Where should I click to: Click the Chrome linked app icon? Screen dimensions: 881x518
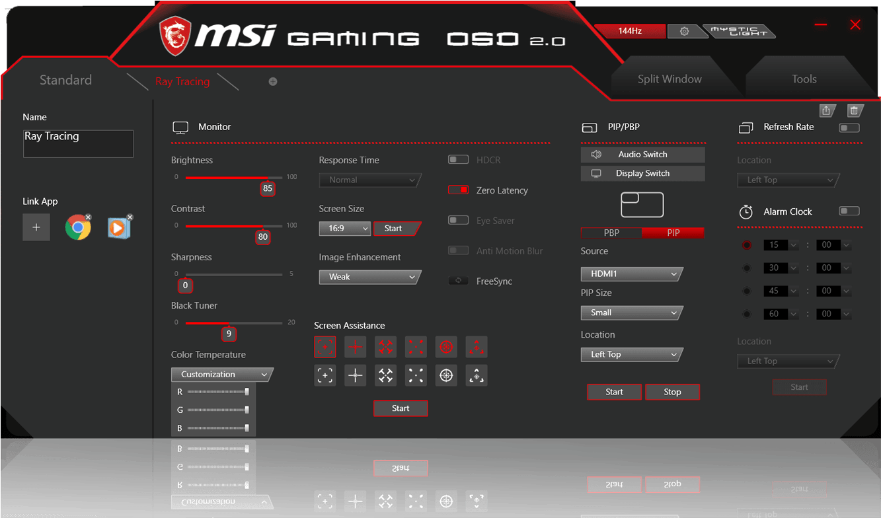point(78,228)
